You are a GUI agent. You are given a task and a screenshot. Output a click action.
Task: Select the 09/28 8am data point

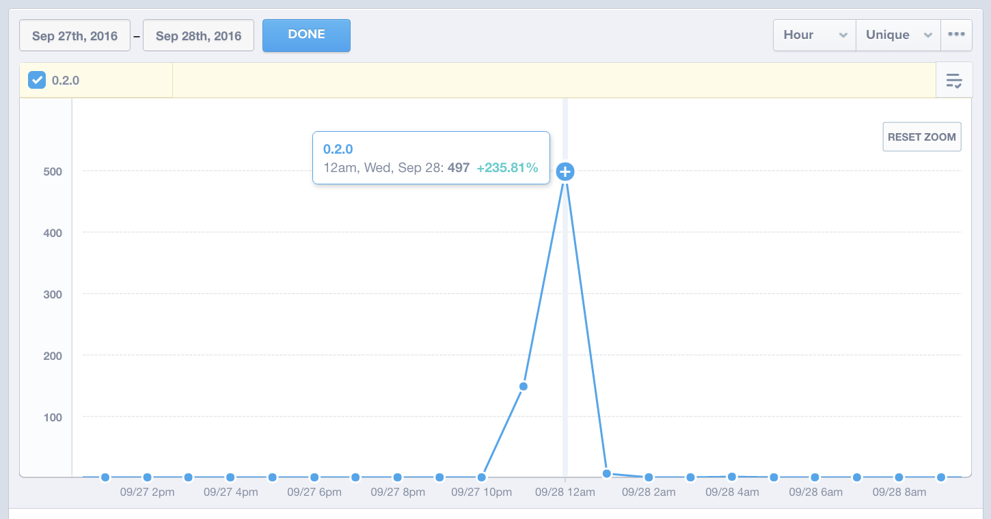[899, 477]
